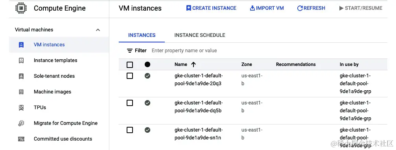The height and width of the screenshot is (150, 396).
Task: Click running status icon for instance dq5b
Action: click(x=147, y=102)
